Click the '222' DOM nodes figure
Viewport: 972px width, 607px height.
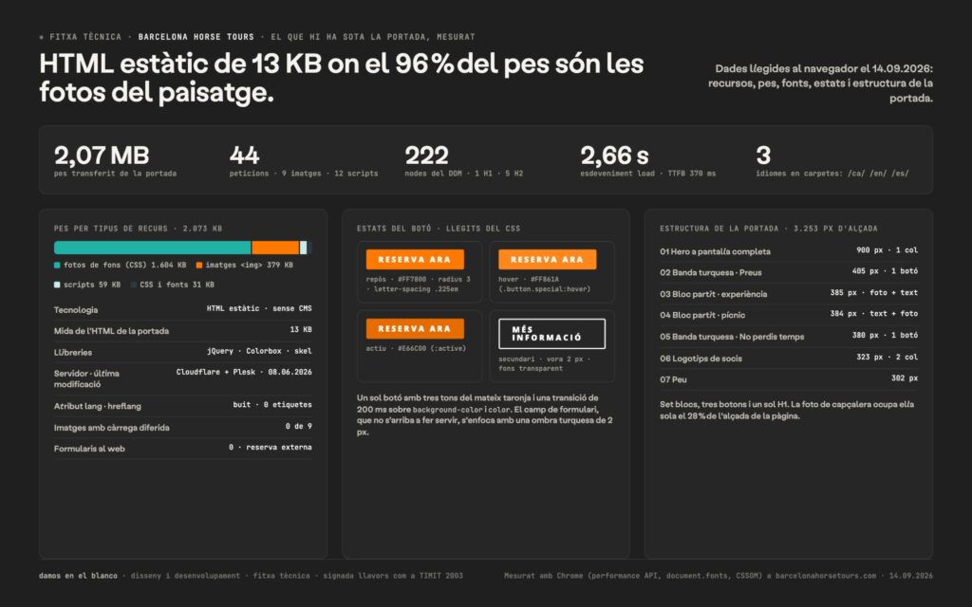coord(426,155)
